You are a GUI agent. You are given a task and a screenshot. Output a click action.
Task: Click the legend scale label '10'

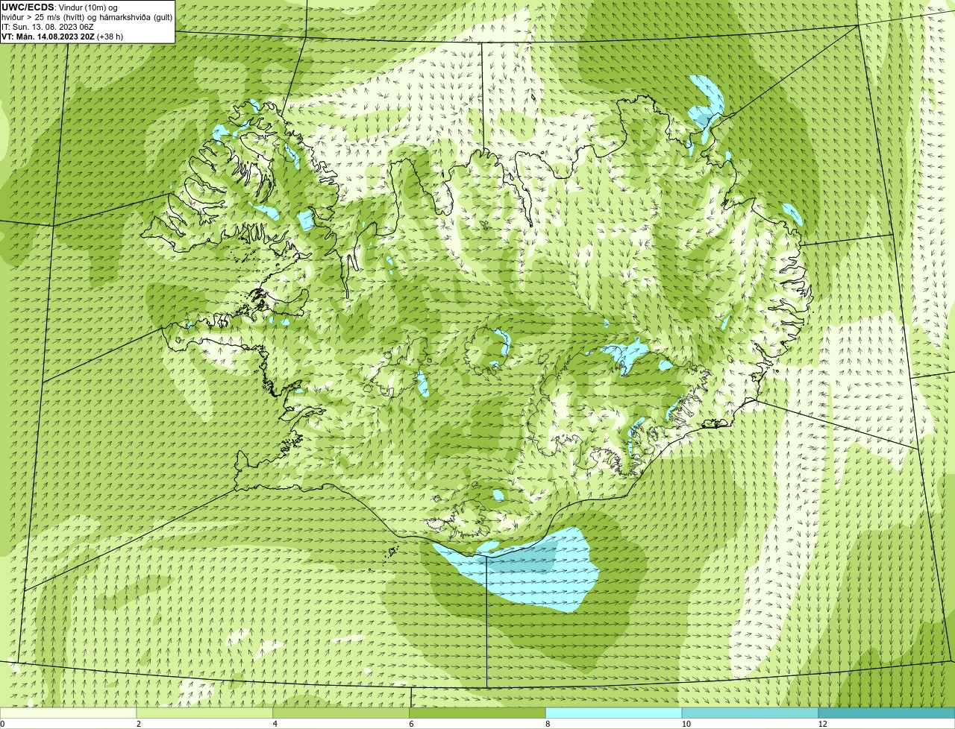point(685,724)
